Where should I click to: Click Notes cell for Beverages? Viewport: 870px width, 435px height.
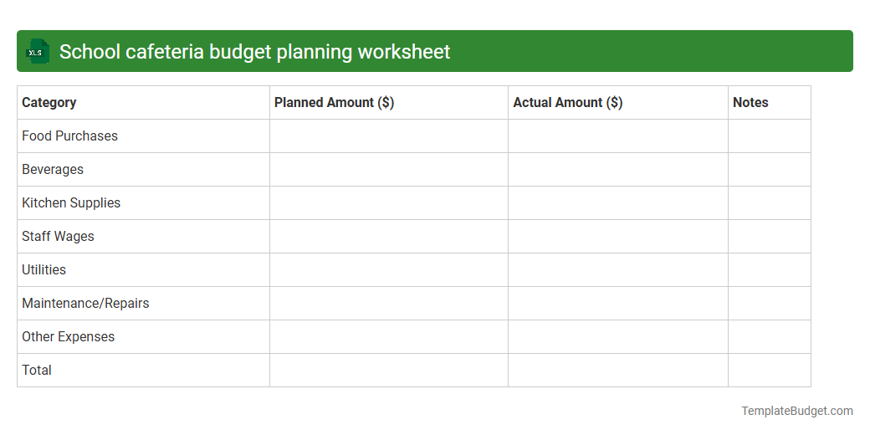click(770, 169)
